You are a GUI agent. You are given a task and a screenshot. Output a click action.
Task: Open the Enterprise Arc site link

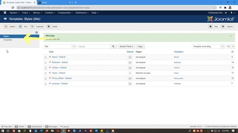pyautogui.click(x=217, y=13)
